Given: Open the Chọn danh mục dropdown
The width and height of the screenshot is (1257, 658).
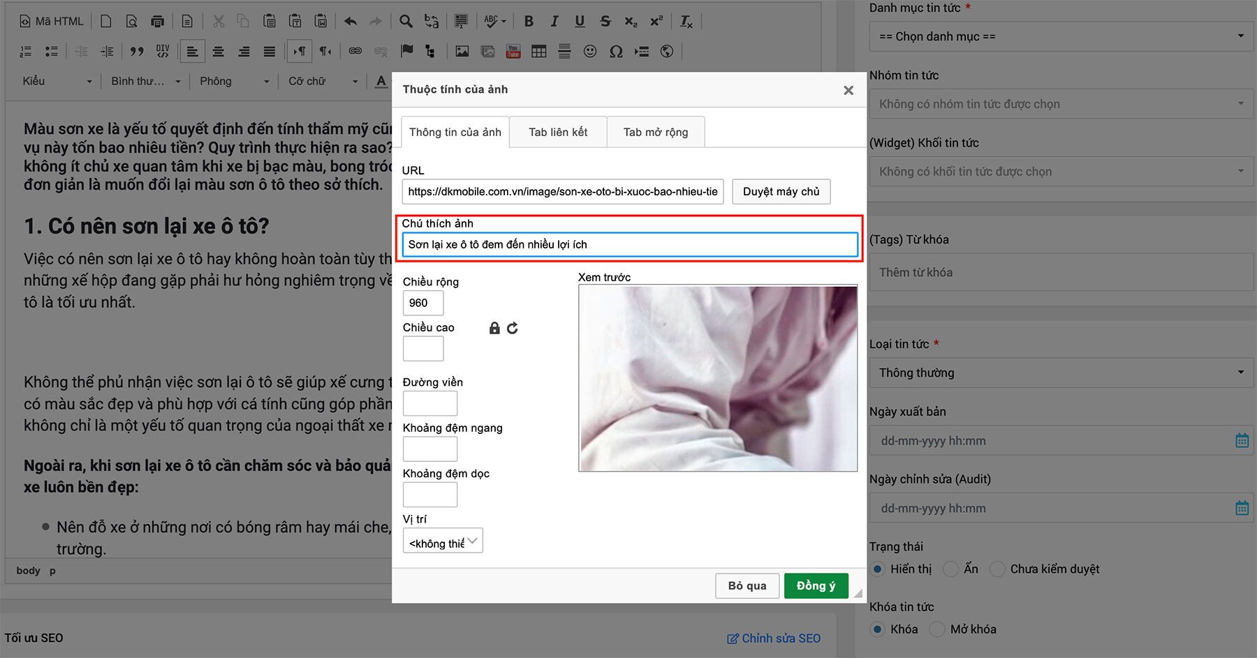Looking at the screenshot, I should pyautogui.click(x=1061, y=36).
